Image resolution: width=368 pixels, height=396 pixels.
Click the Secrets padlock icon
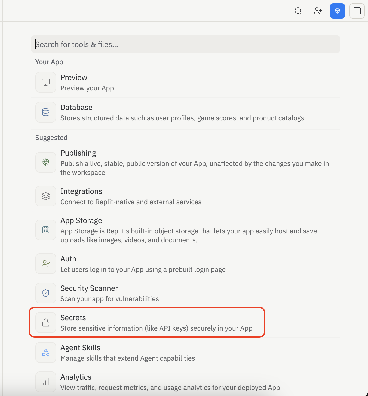point(45,322)
